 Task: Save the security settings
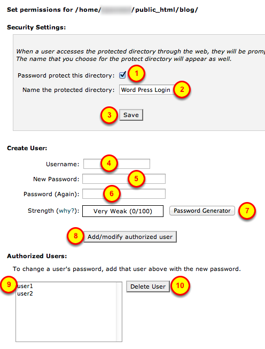[x=131, y=115]
